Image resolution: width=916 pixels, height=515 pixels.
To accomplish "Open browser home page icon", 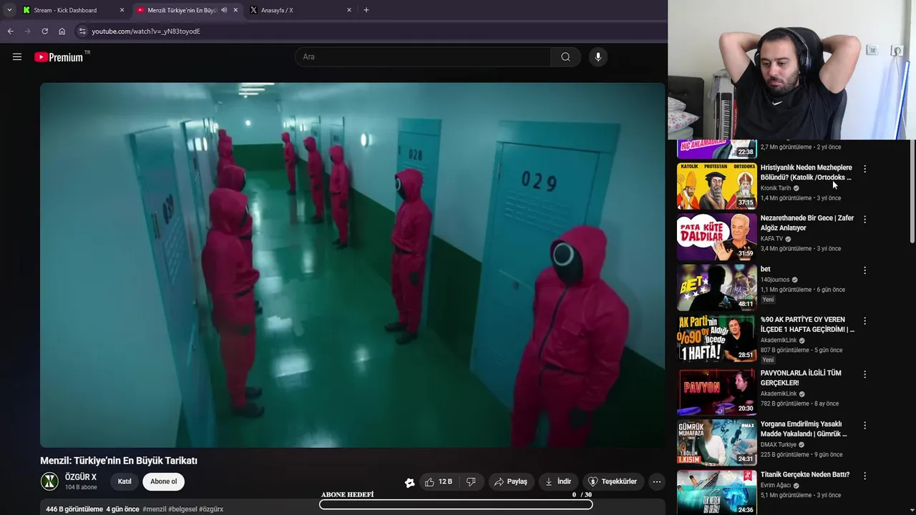I will pos(62,31).
